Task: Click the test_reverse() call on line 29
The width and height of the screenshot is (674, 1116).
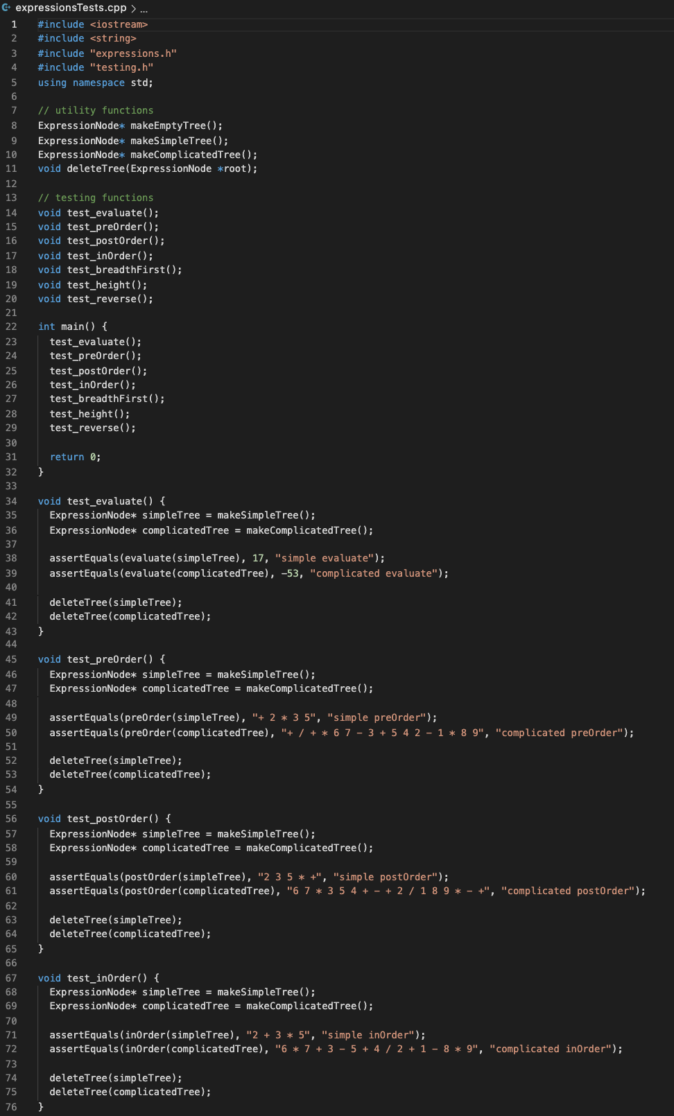Action: click(93, 428)
